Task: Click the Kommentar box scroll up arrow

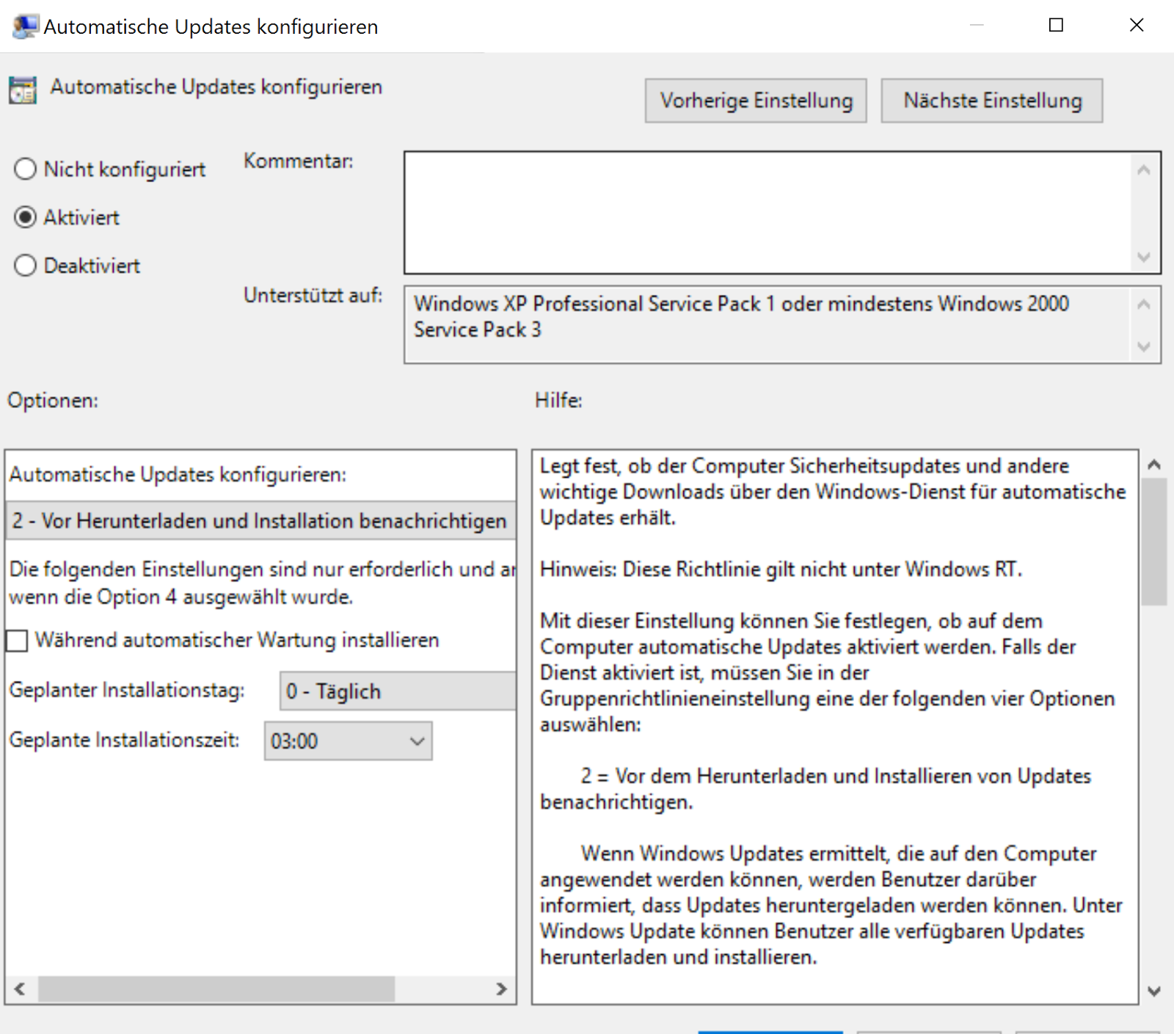Action: pos(1143,170)
